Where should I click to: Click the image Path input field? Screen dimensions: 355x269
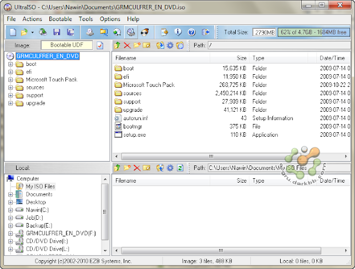pyautogui.click(x=279, y=45)
